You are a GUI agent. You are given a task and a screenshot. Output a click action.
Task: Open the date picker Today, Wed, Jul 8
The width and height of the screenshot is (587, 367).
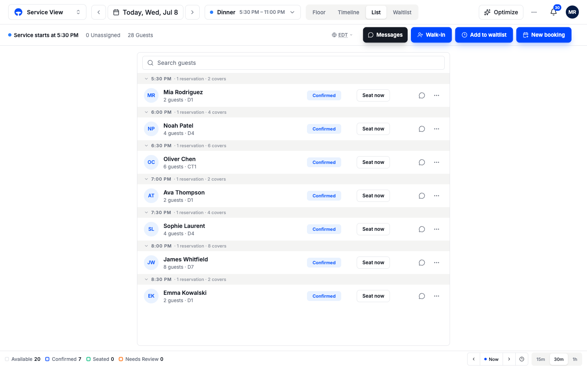(x=146, y=12)
